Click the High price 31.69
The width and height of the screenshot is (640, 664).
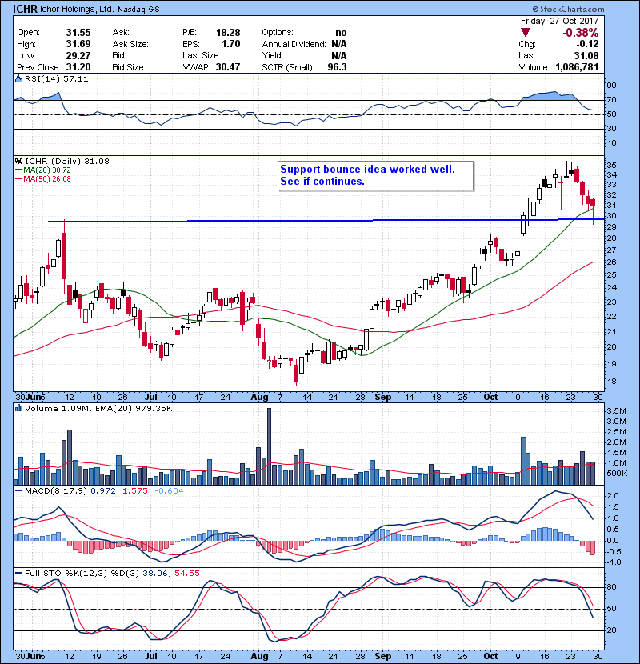click(x=78, y=44)
